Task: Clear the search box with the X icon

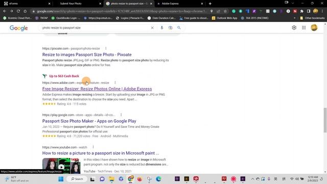Action: pos(152,28)
